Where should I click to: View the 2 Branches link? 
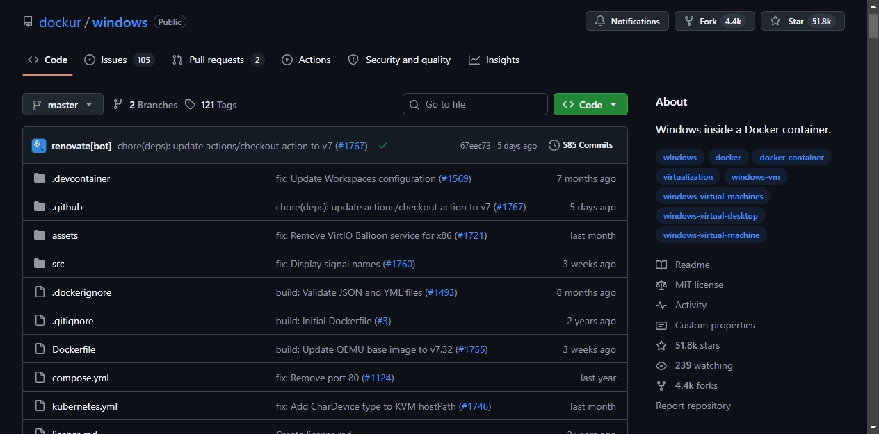pos(145,105)
